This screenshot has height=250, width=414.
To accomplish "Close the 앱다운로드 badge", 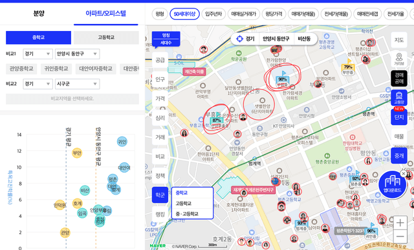I will (404, 174).
